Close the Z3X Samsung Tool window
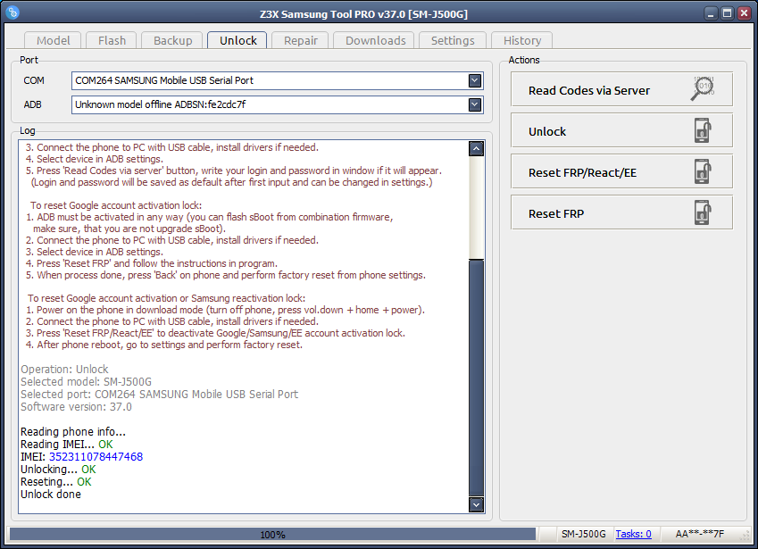 (x=744, y=13)
